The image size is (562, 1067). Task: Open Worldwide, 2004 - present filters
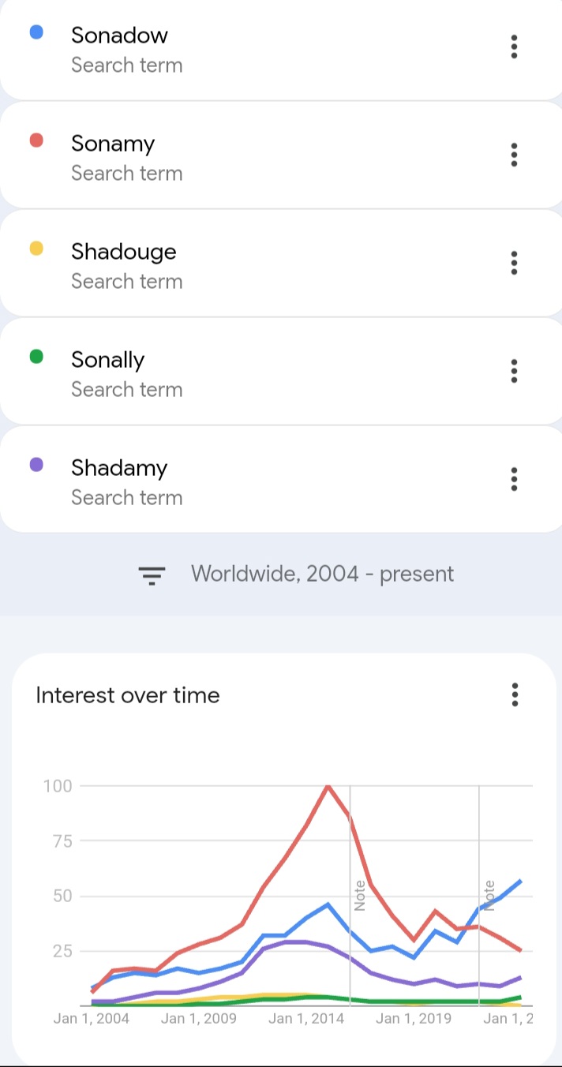click(322, 574)
